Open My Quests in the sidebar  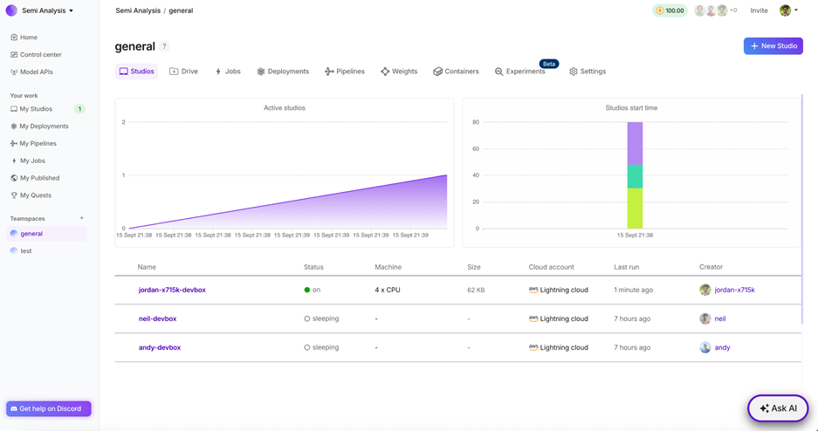(31, 195)
